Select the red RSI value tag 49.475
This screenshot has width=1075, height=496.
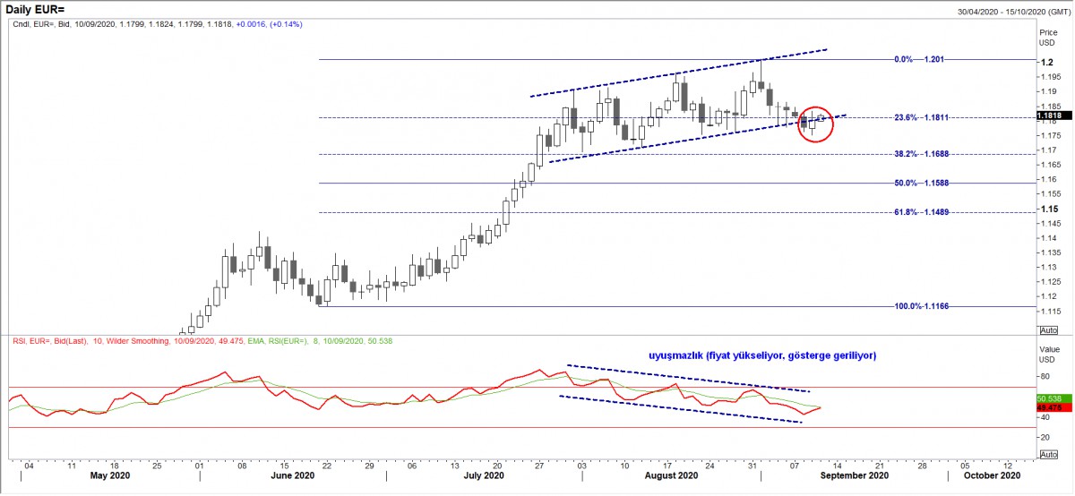[x=1048, y=406]
